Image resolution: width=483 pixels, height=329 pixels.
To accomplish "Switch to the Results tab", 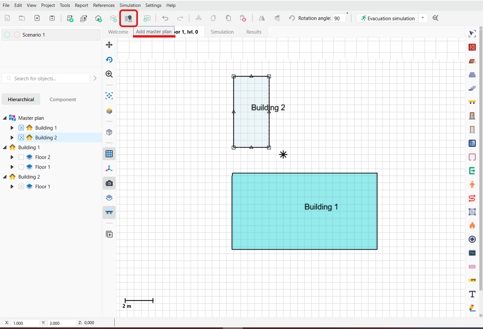I will click(x=254, y=32).
